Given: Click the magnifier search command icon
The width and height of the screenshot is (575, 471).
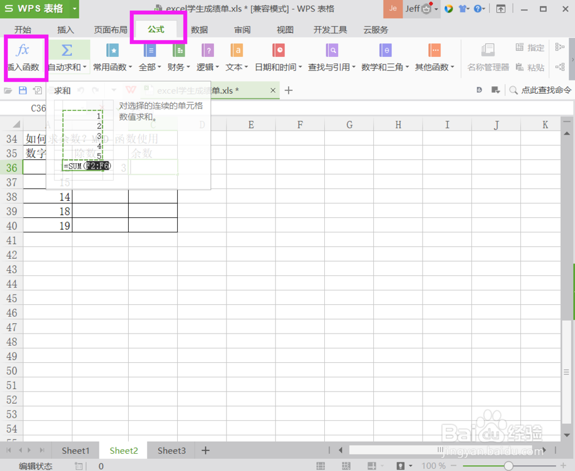Looking at the screenshot, I should 513,90.
